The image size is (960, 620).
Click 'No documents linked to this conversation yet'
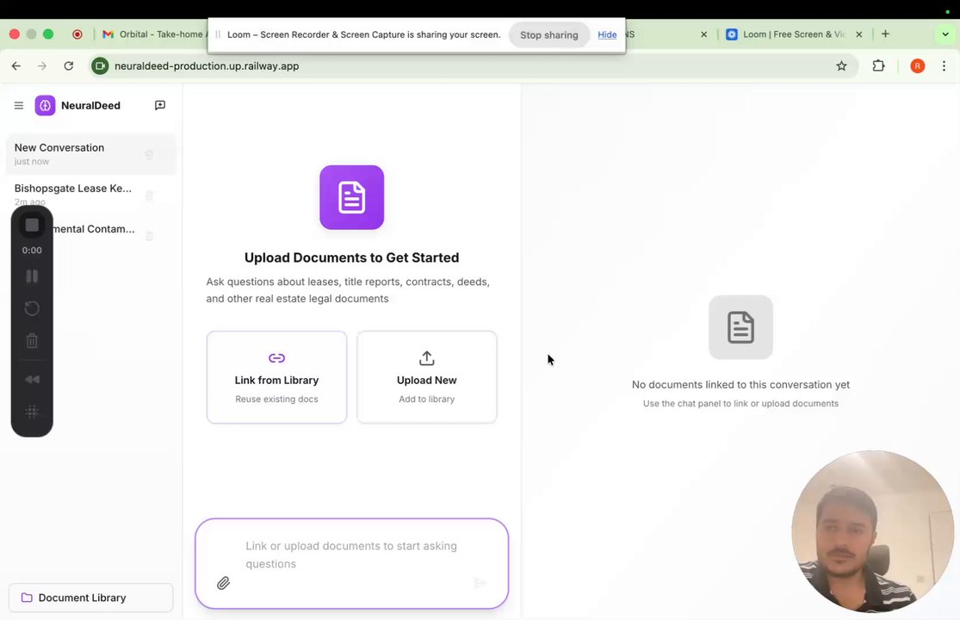(740, 384)
